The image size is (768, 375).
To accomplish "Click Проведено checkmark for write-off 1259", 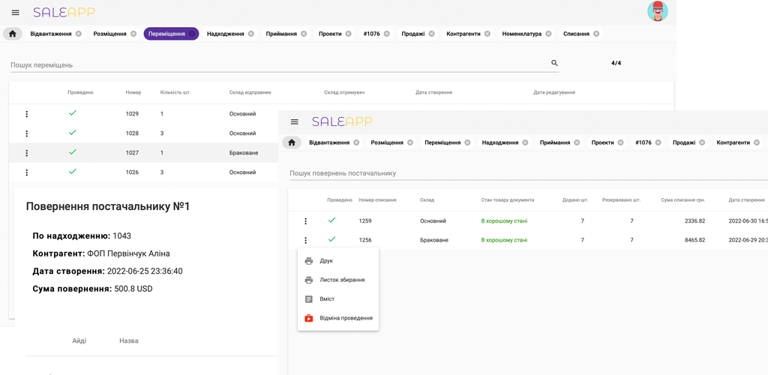I will click(332, 220).
